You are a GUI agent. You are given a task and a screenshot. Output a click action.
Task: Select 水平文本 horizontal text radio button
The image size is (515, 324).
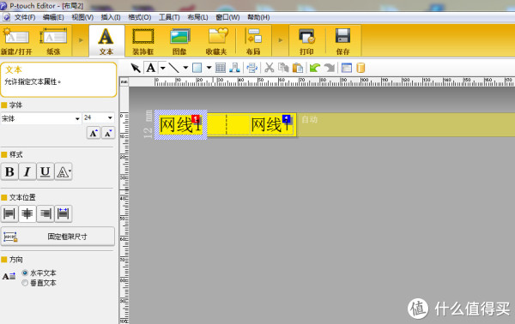coord(25,273)
